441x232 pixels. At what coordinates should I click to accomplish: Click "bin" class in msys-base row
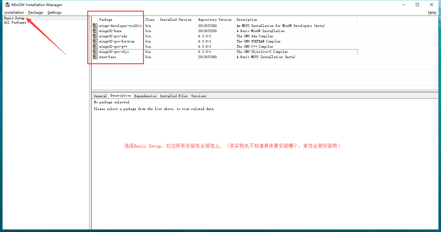pyautogui.click(x=148, y=57)
